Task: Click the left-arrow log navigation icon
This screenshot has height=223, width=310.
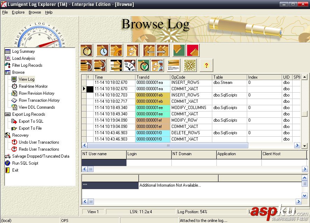Action: (149, 50)
